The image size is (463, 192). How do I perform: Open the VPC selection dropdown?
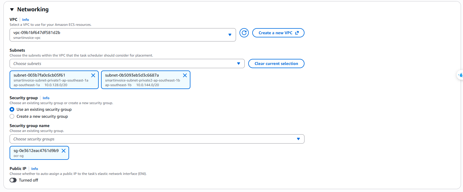tap(122, 35)
